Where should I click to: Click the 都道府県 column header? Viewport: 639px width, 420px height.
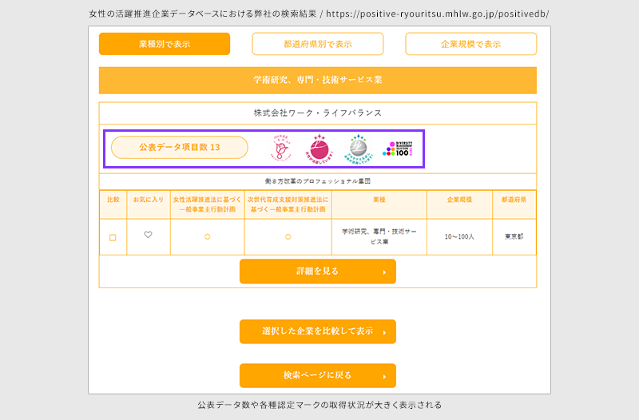[514, 204]
